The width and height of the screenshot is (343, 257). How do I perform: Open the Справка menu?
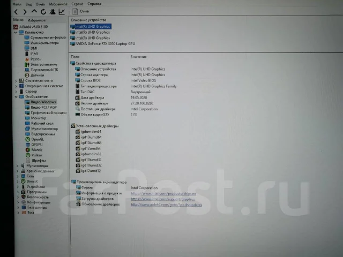94,4
